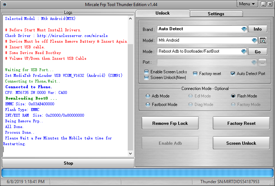Expand the Mode dropdown arrow
The width and height of the screenshot is (275, 186).
coord(244,52)
